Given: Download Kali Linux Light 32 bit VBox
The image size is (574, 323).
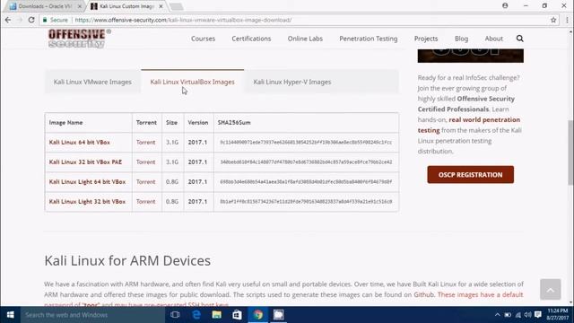Looking at the screenshot, I should (x=87, y=201).
